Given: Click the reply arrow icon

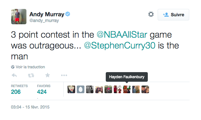Looking at the screenshot, I should [x=14, y=75].
